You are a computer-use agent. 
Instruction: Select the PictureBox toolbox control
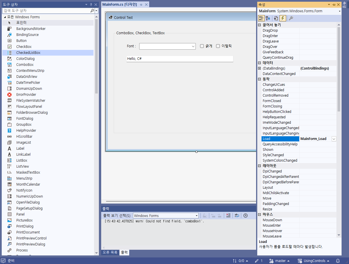tap(48, 220)
